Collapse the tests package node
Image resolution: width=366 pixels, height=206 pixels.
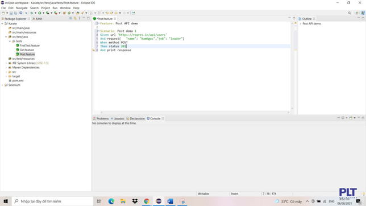click(x=10, y=41)
